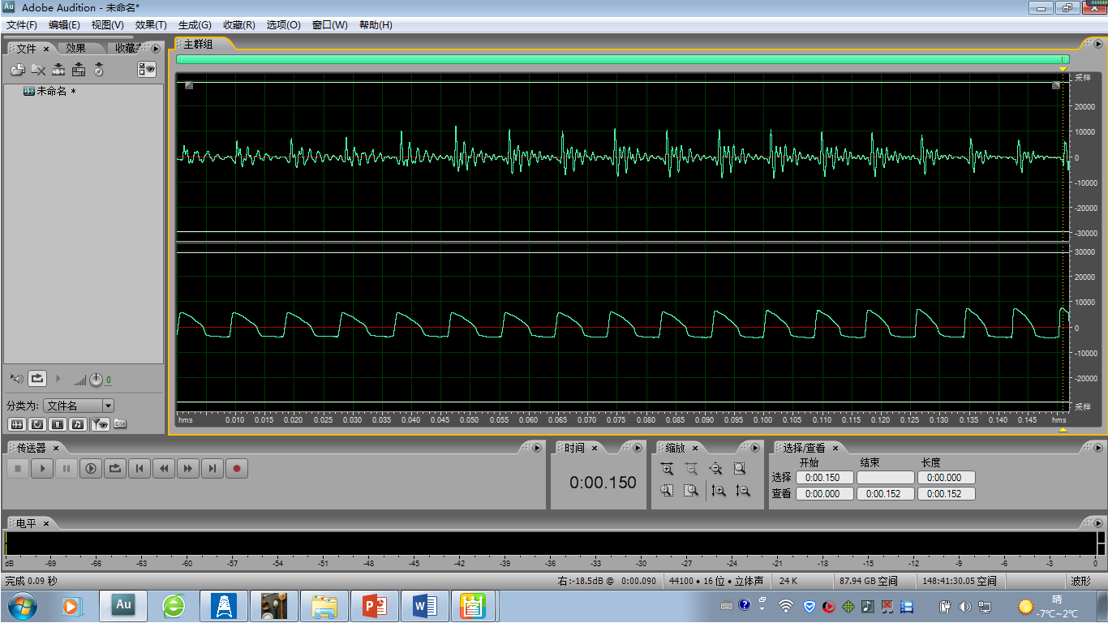
Task: Open the 编辑(E) menu
Action: pyautogui.click(x=64, y=25)
